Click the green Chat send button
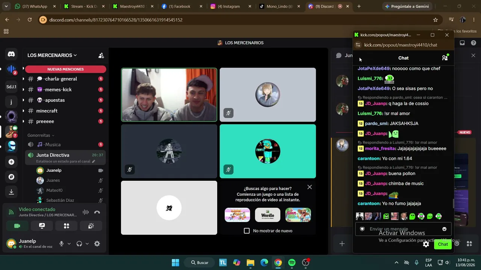 443,244
